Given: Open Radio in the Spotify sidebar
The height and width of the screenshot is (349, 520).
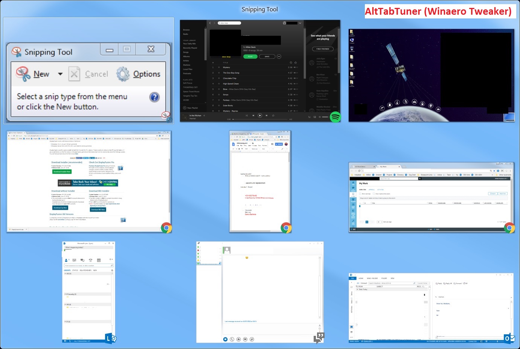Looking at the screenshot, I should click(186, 34).
